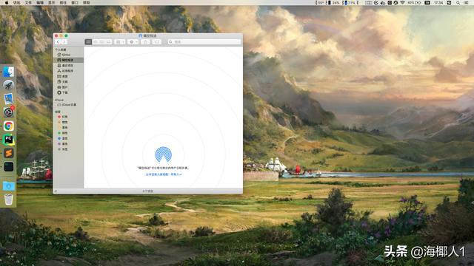Viewport: 474px width, 266px height.
Task: Switch Finder to icon view
Action: click(x=88, y=42)
